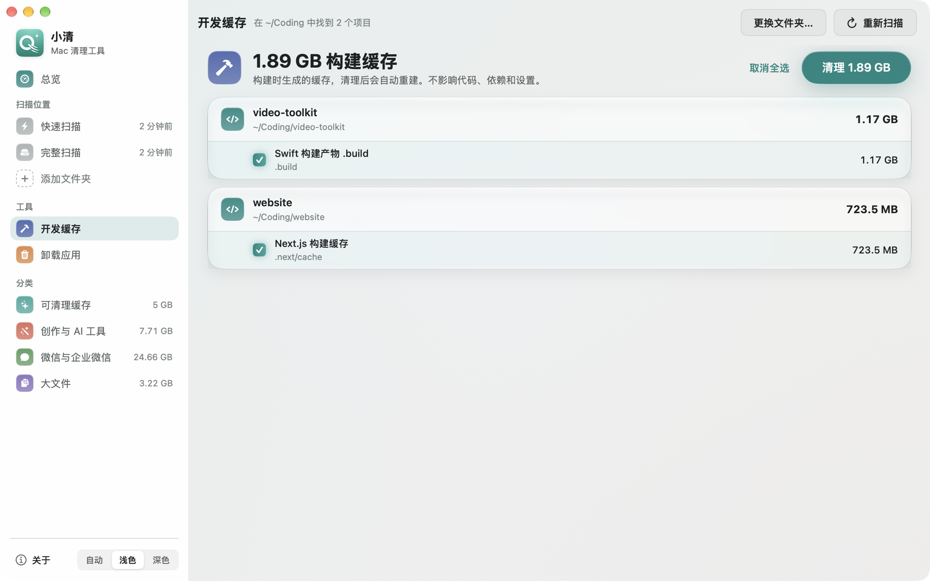Click the ~/Coding/website path text

289,217
